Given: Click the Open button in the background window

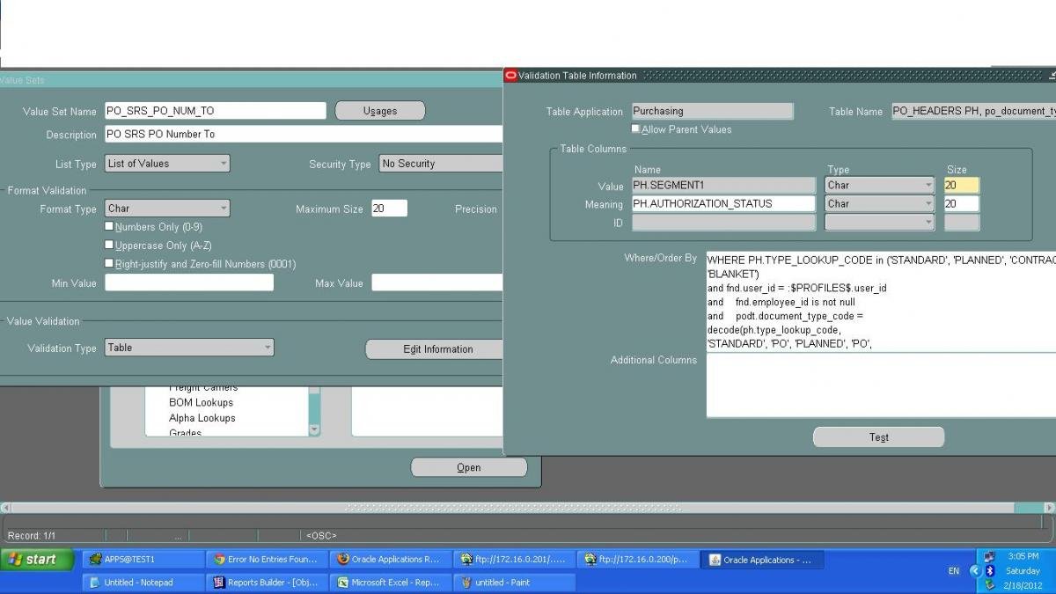Looking at the screenshot, I should (469, 467).
